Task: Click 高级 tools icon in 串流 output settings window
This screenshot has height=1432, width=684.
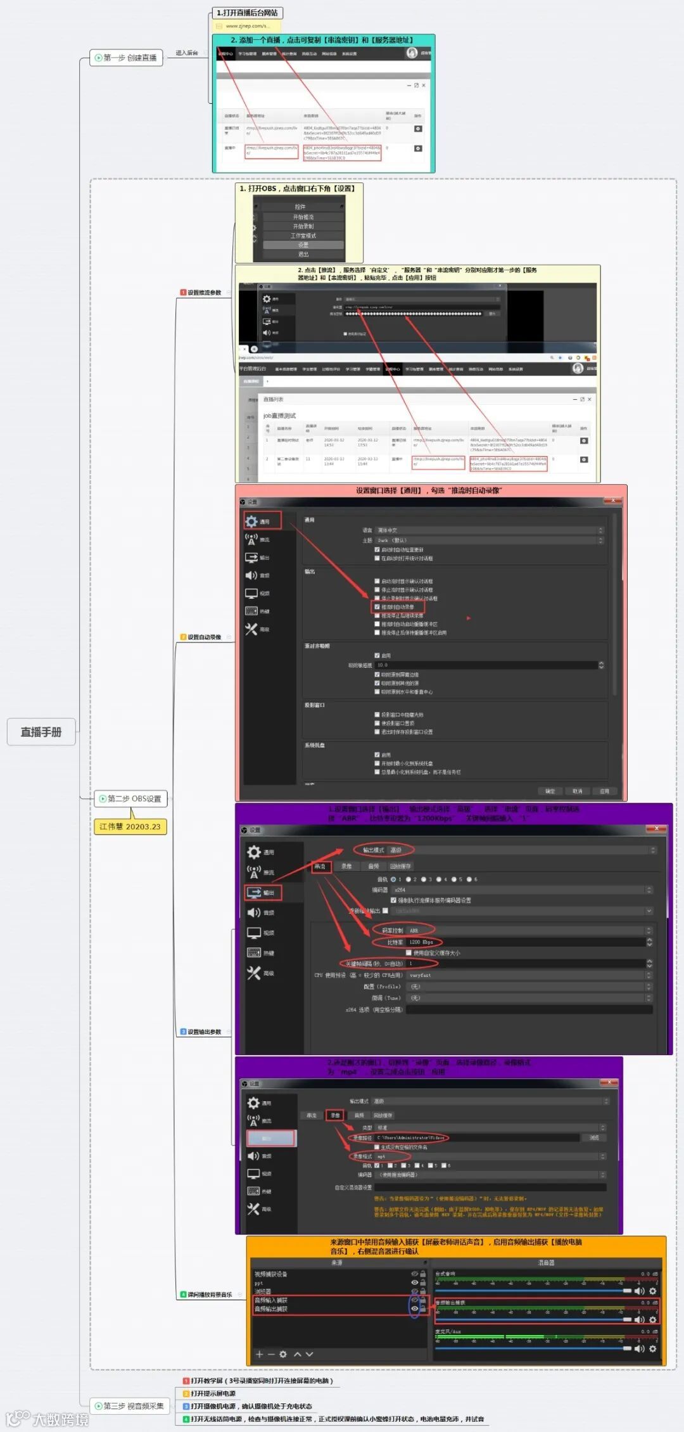Action: click(254, 973)
